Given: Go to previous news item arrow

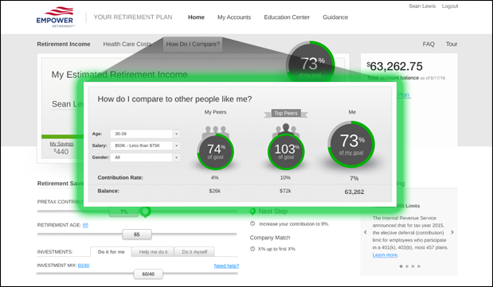Looking at the screenshot, I should click(x=366, y=232).
